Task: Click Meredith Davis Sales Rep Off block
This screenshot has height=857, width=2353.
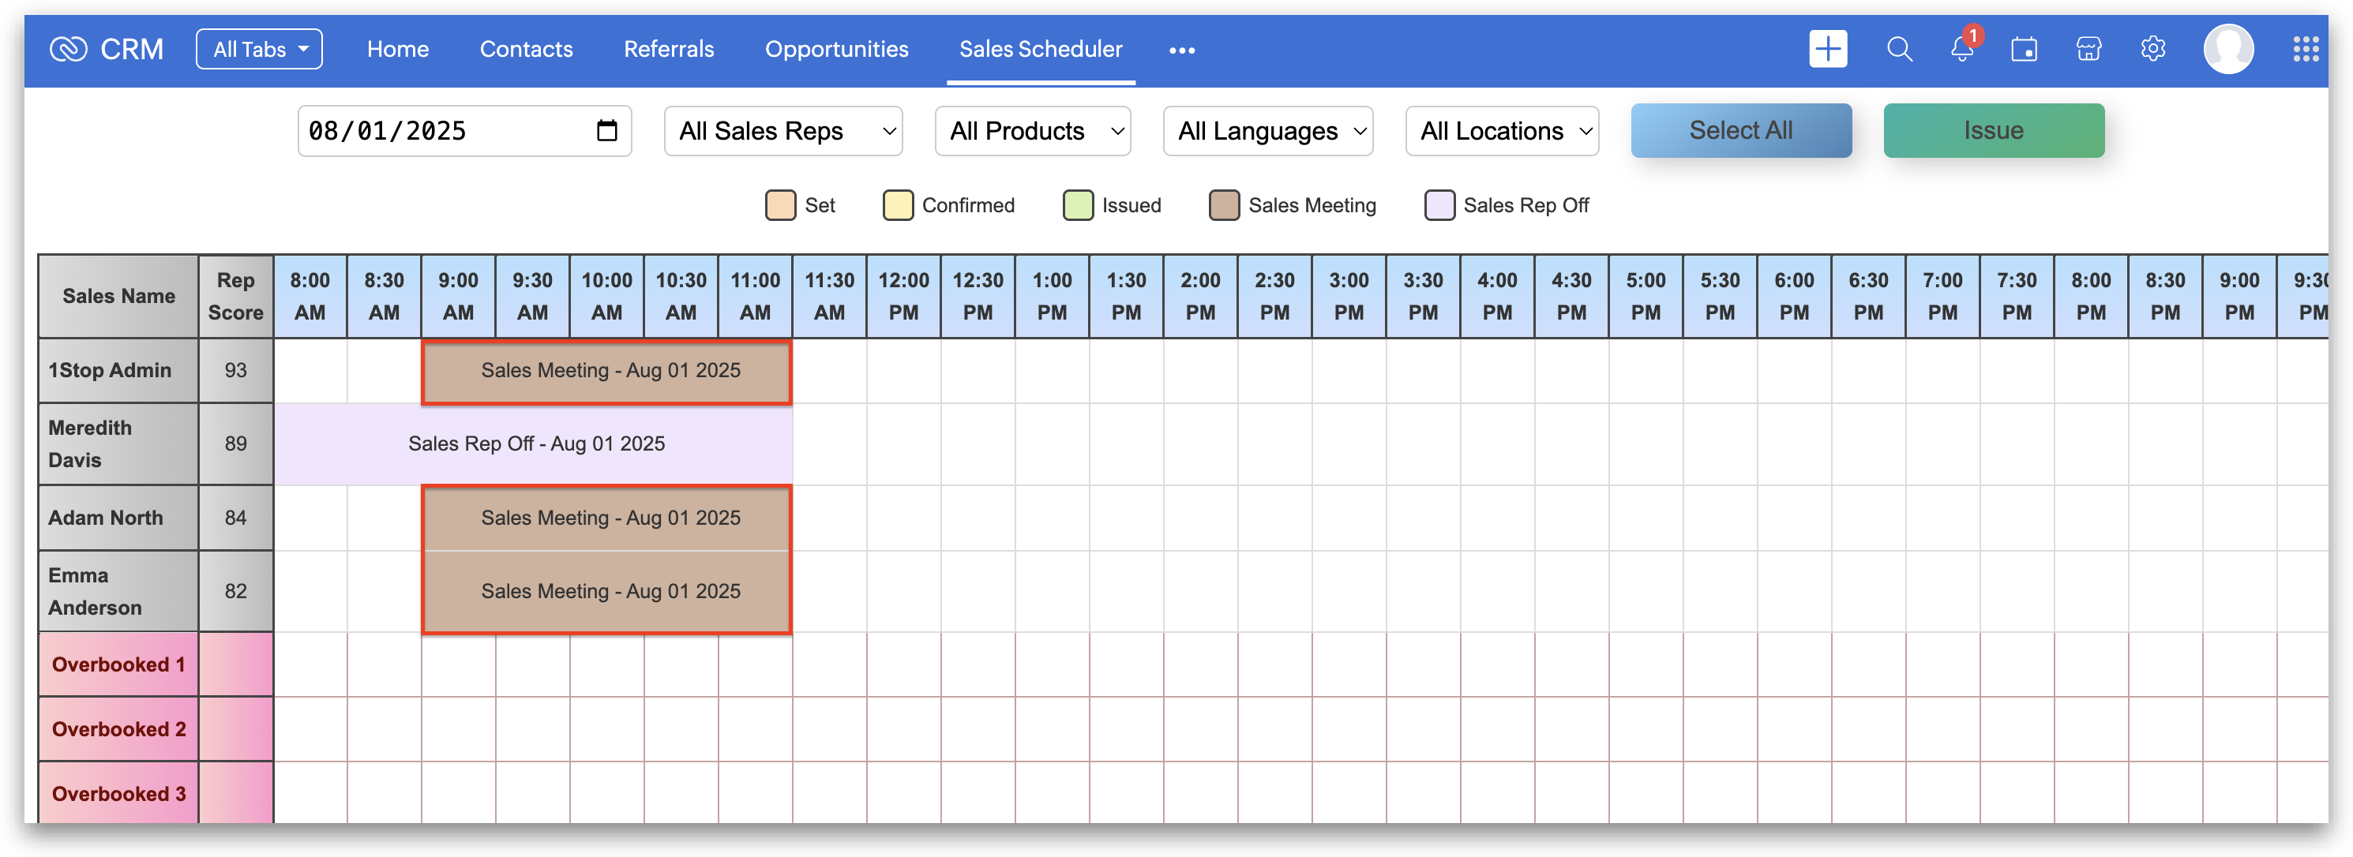Action: (535, 443)
